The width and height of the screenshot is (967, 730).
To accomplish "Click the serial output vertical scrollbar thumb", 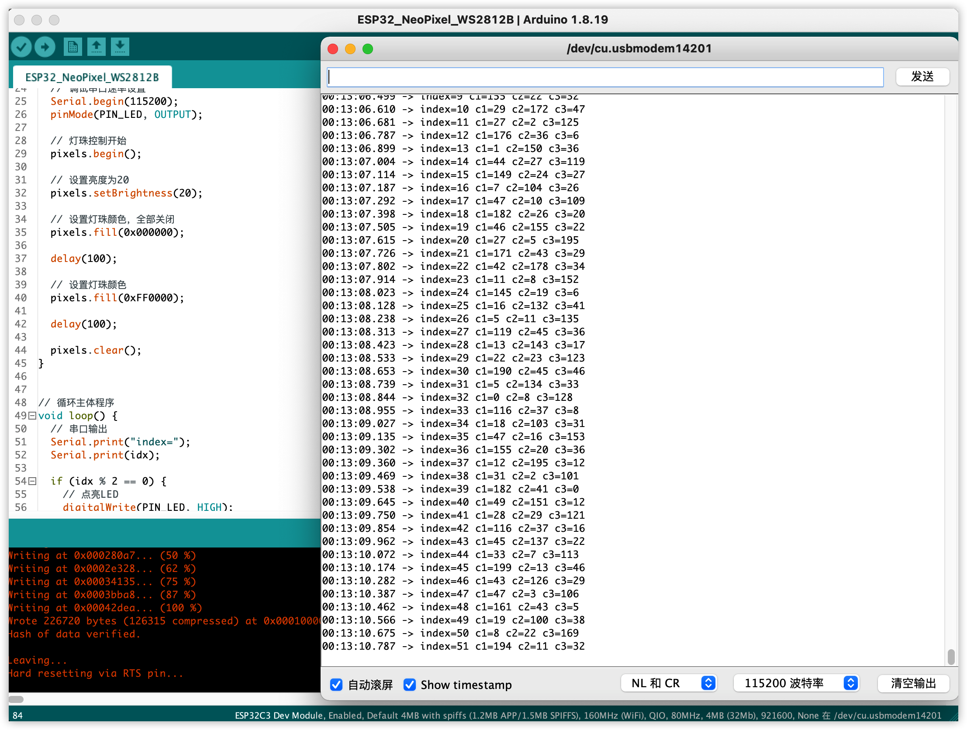I will (951, 657).
